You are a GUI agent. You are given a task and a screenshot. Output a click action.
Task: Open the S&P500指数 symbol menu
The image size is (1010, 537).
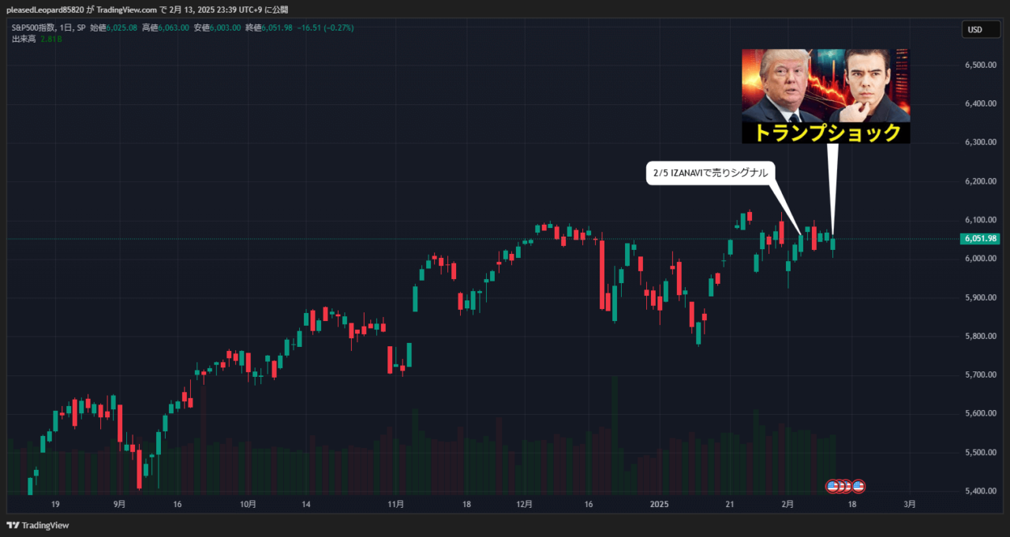pos(33,28)
